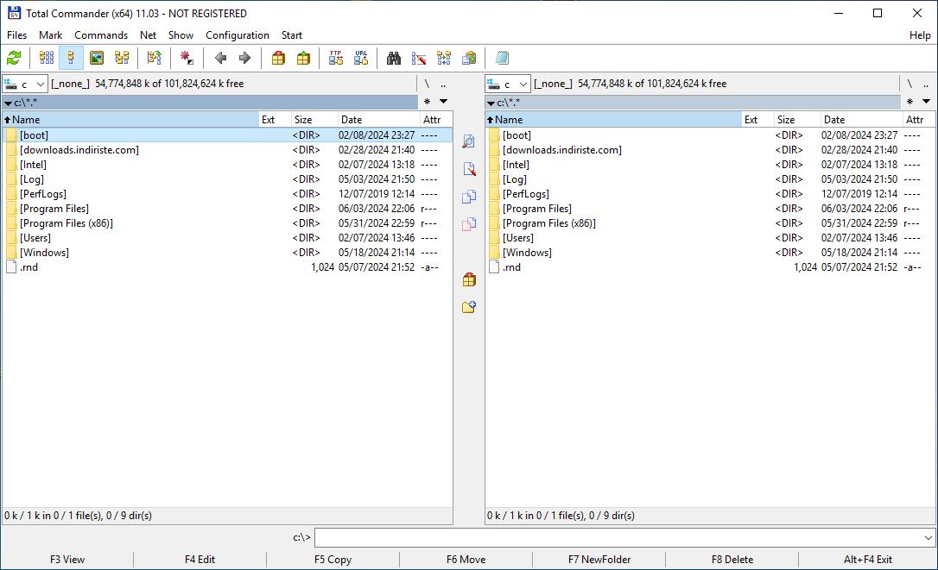Go back using the left arrow icon
The height and width of the screenshot is (570, 938).
pyautogui.click(x=220, y=58)
